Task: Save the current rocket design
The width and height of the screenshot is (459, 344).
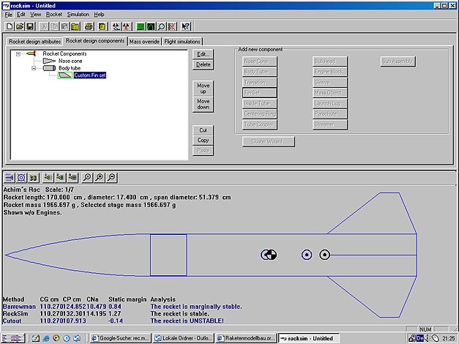Action: coord(30,26)
